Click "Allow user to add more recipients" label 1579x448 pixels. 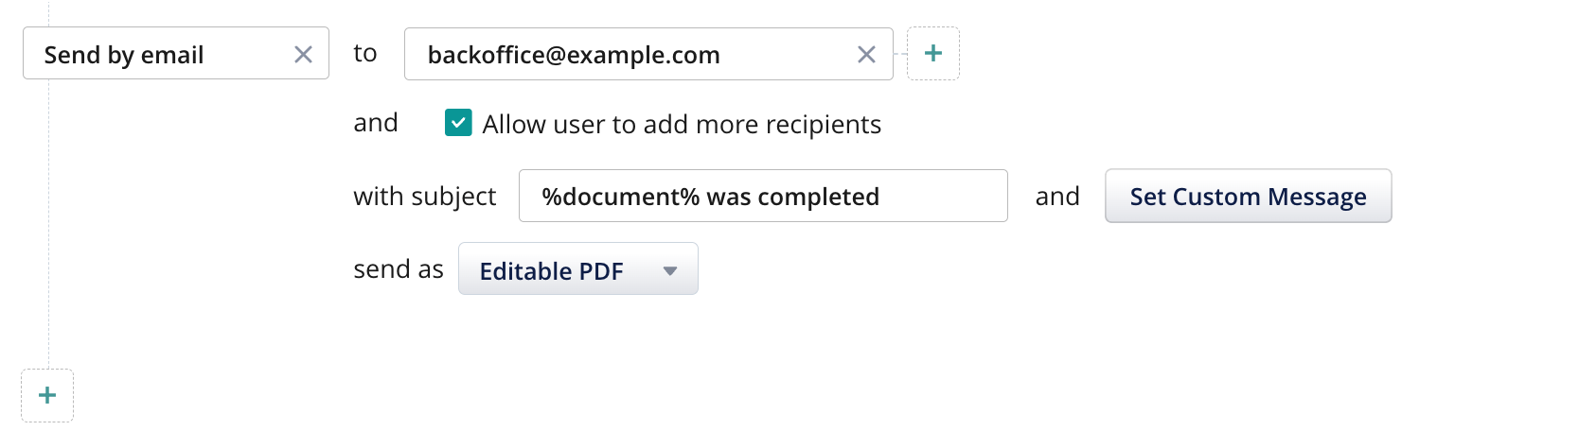[x=682, y=125]
